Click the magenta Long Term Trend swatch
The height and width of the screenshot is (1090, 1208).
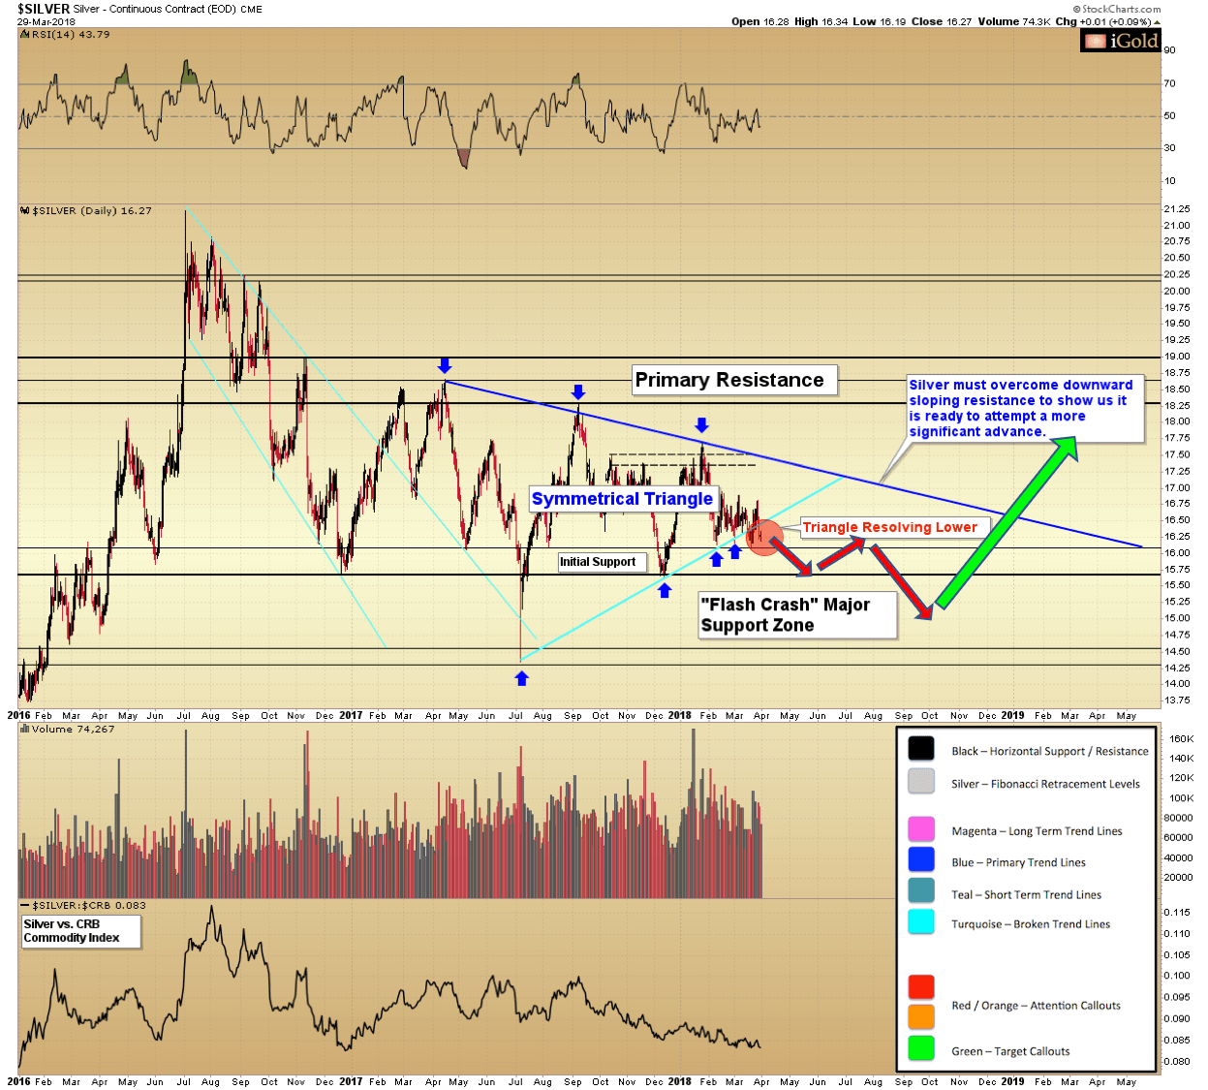tap(920, 829)
